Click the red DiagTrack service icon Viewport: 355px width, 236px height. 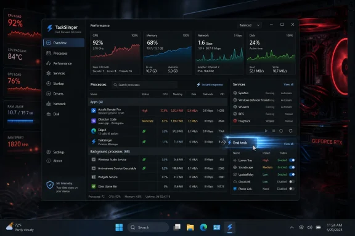coord(235,121)
